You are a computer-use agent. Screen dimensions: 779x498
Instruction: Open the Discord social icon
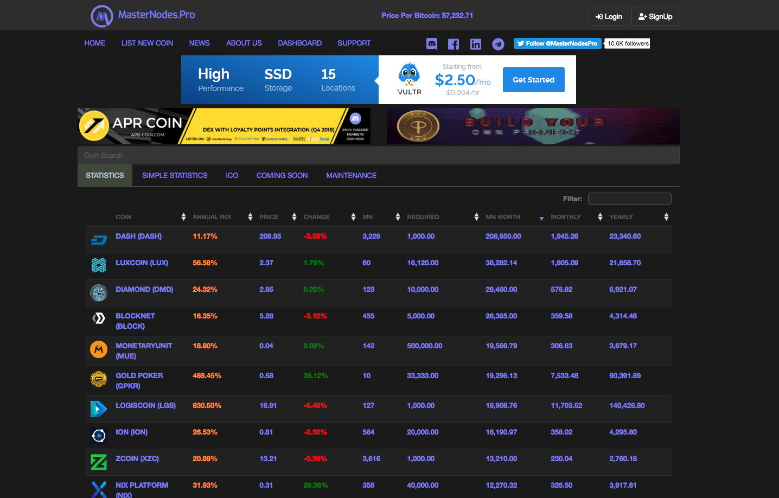[x=432, y=44]
